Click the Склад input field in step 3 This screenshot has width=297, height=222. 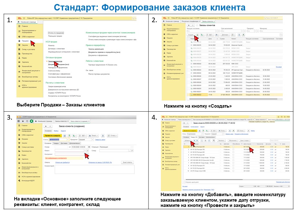pos(114,150)
